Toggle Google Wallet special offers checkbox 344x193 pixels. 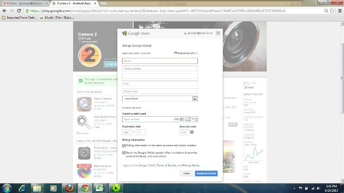[124, 153]
